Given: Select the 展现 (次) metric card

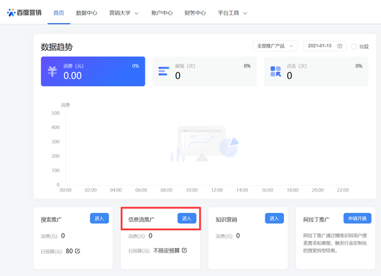Looking at the screenshot, I should tap(204, 71).
